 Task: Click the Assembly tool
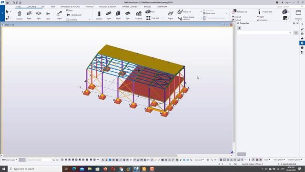[x=72, y=20]
